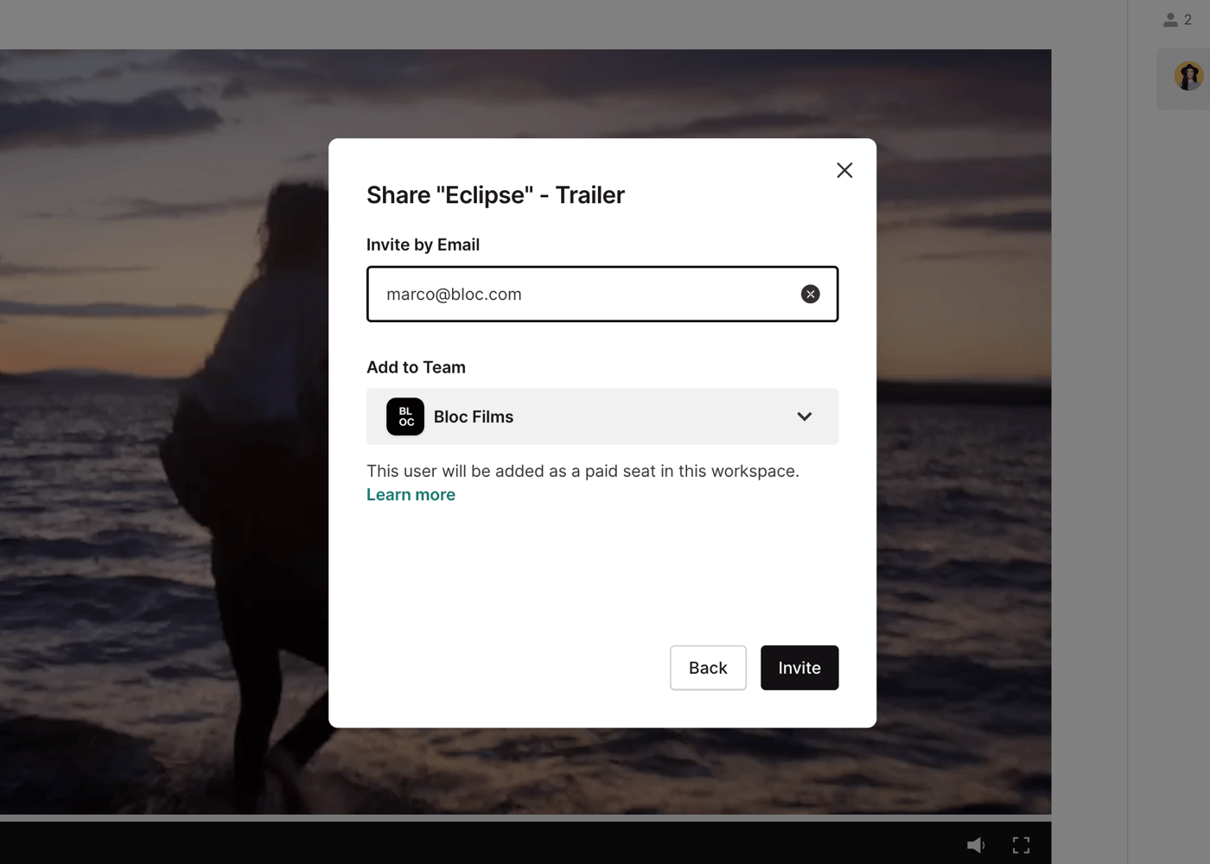This screenshot has width=1210, height=864.
Task: Expand team list using chevron arrow
Action: [x=804, y=416]
